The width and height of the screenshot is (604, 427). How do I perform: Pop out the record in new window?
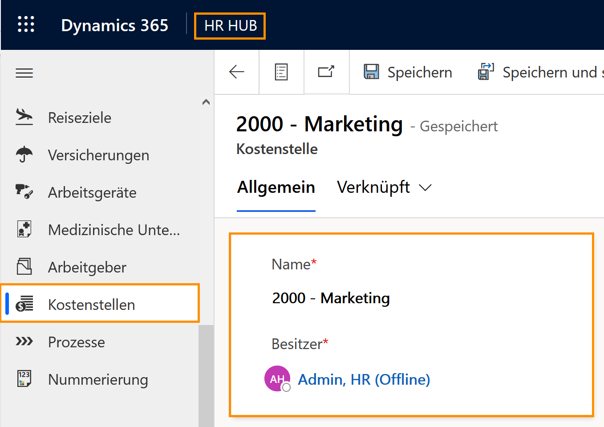tap(326, 72)
